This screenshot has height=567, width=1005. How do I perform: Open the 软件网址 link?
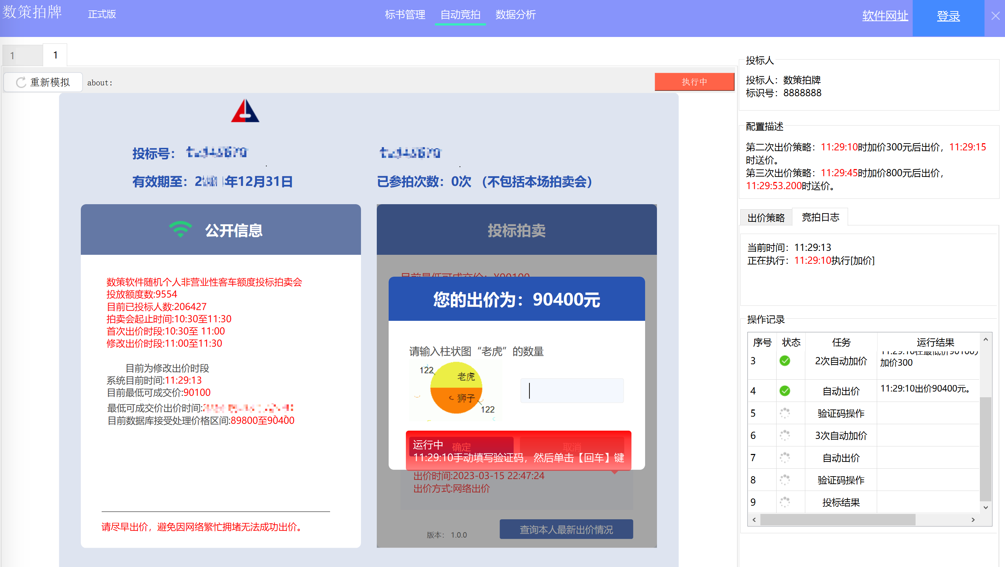pyautogui.click(x=885, y=16)
